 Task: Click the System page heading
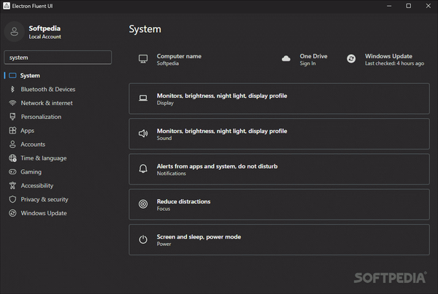point(145,29)
